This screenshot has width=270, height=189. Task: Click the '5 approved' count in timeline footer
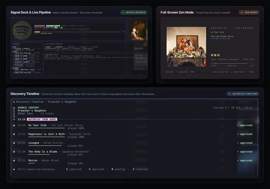(96, 169)
